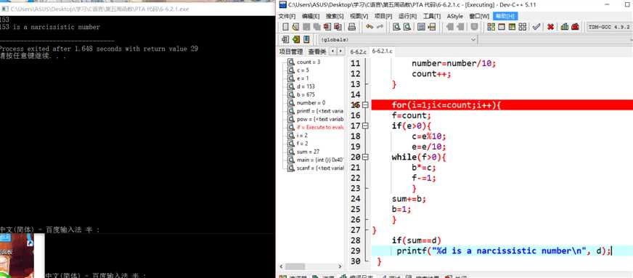
Task: Open the (globals) class dropdown
Action: coord(399,40)
